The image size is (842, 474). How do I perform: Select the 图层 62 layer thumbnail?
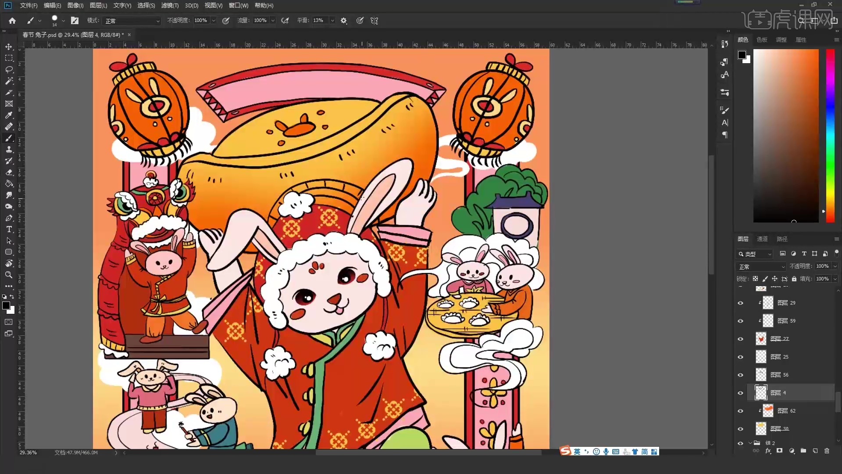pyautogui.click(x=768, y=411)
